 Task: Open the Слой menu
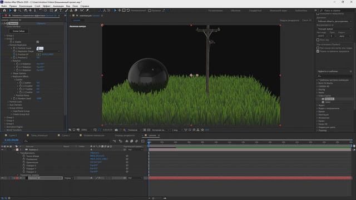pyautogui.click(x=37, y=6)
